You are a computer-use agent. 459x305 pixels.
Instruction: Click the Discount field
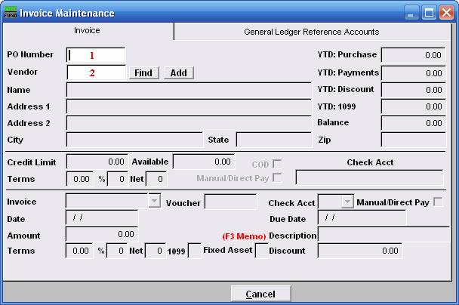coord(360,251)
